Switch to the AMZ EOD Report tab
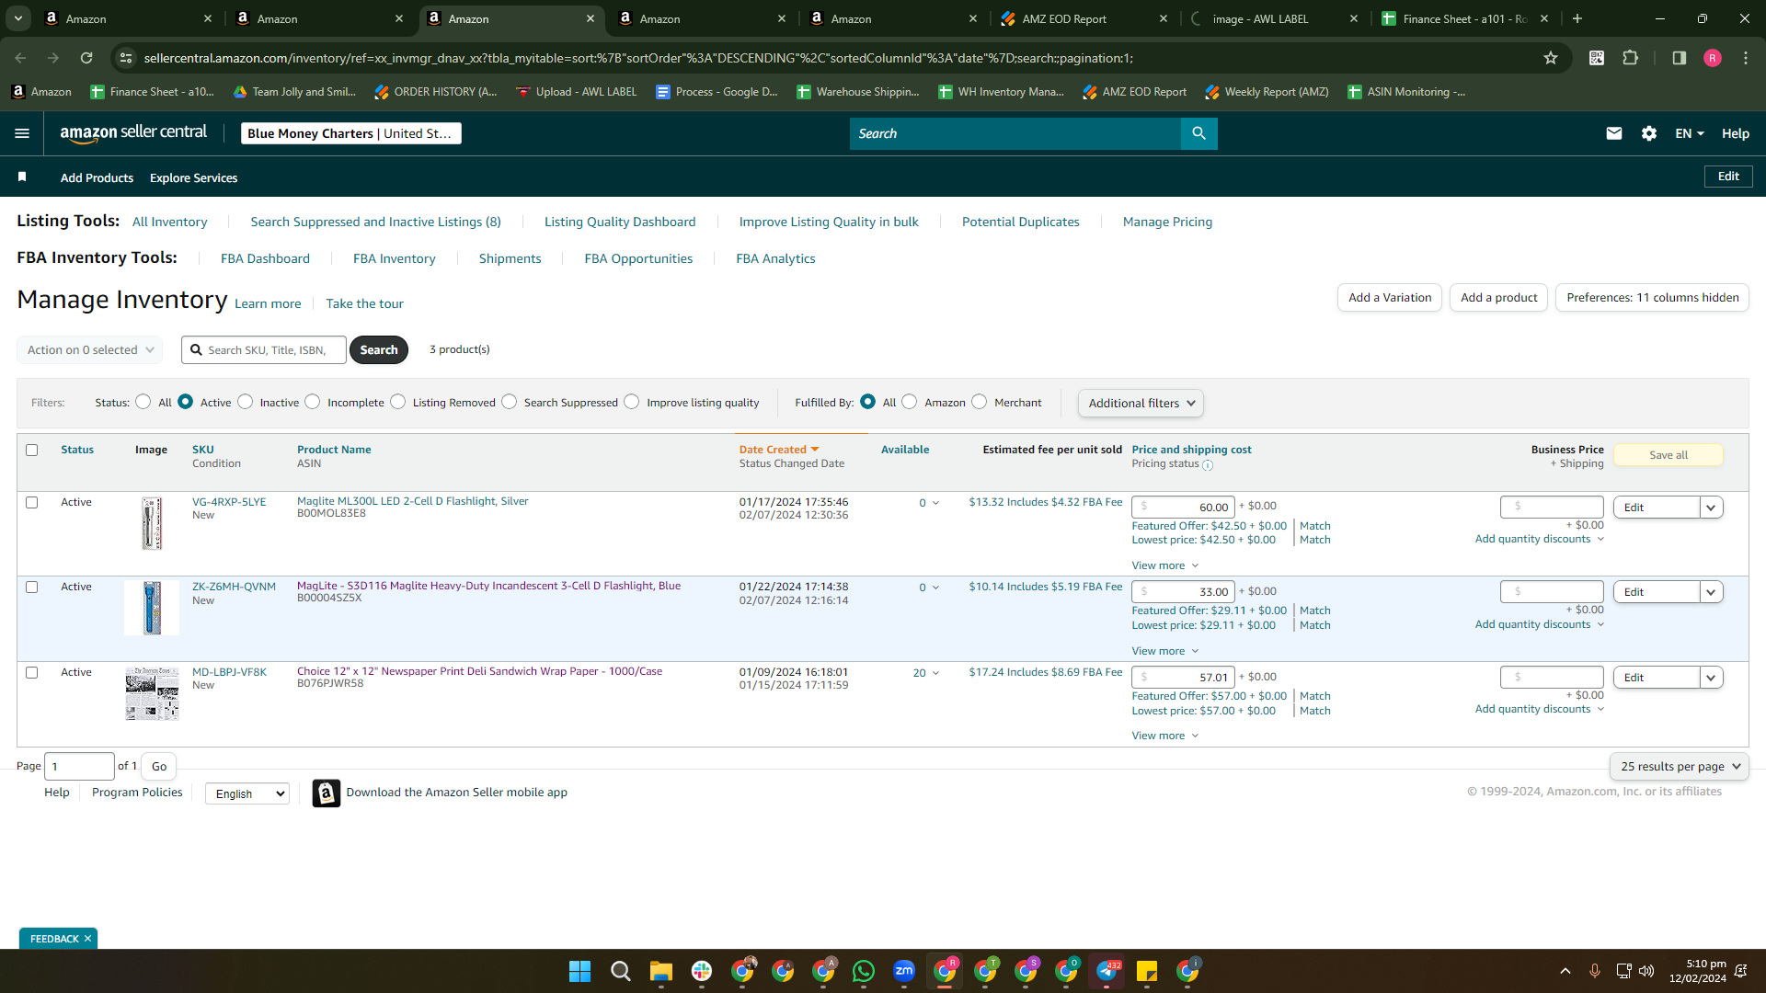The height and width of the screenshot is (993, 1766). click(x=1083, y=18)
